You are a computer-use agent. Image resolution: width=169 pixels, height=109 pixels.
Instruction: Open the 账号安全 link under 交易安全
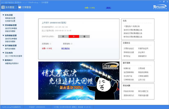[x=127, y=56]
